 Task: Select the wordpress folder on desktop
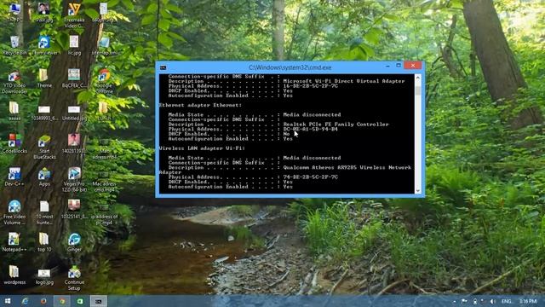point(14,275)
